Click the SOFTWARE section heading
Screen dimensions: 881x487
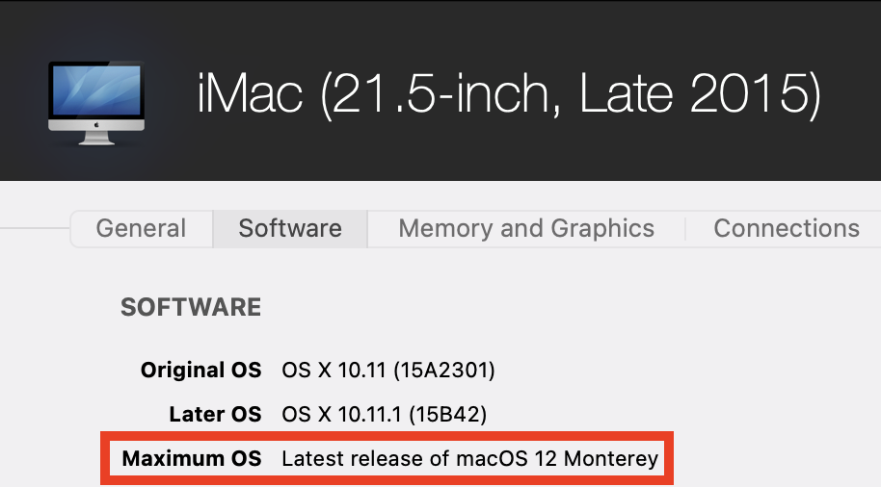(x=191, y=307)
